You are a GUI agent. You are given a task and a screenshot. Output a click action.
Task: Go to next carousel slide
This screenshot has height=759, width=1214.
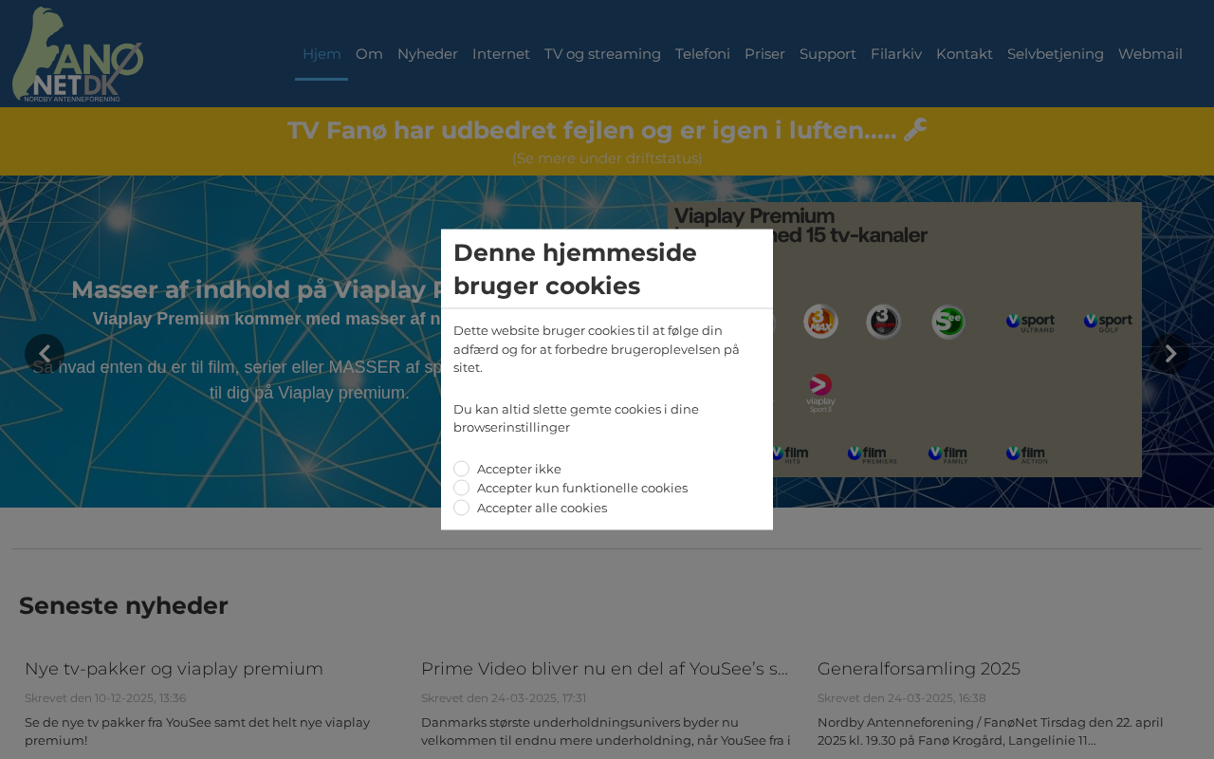(x=1169, y=354)
